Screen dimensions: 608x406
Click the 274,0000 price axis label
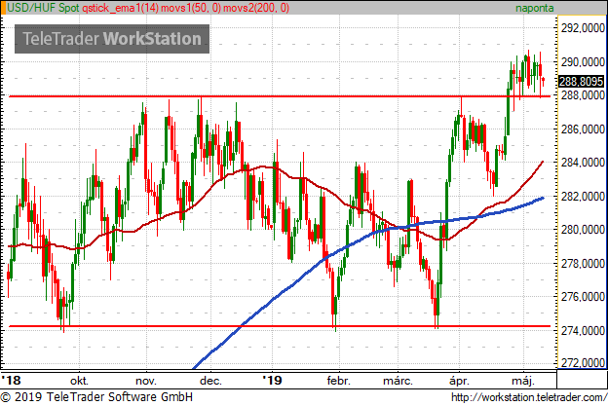[583, 330]
